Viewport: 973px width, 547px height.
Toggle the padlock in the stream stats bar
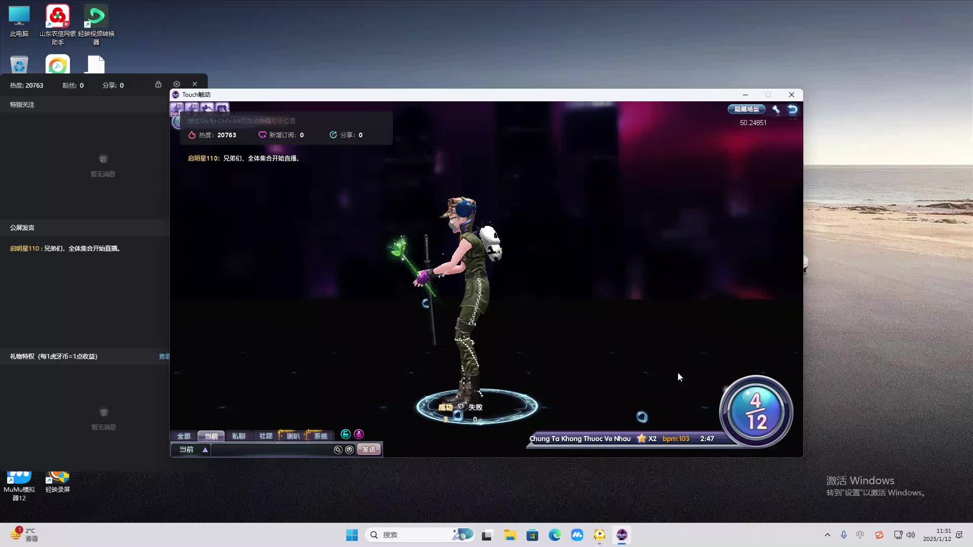[x=159, y=85]
